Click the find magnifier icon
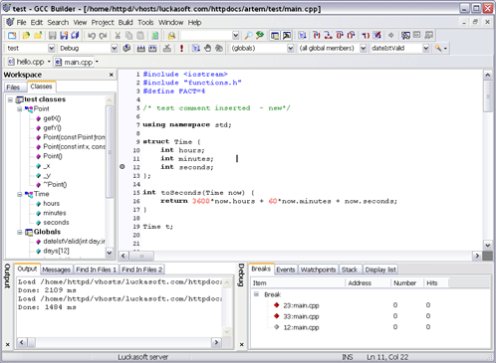Image resolution: width=496 pixels, height=363 pixels. 248,35
